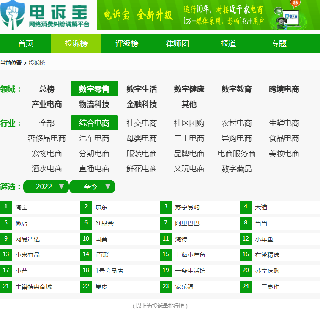The height and width of the screenshot is (311, 320).
Task: Select 总榜 domain filter
Action: tap(47, 89)
